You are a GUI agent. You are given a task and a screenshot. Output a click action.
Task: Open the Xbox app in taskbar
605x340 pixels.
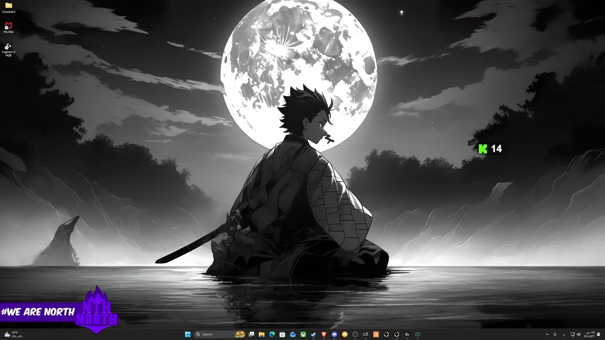303,334
